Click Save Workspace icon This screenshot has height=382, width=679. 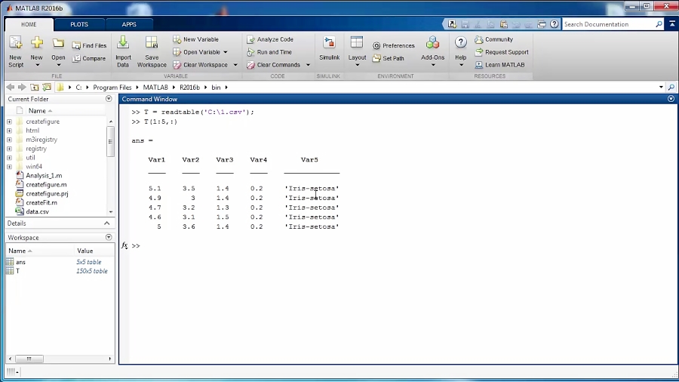[152, 43]
